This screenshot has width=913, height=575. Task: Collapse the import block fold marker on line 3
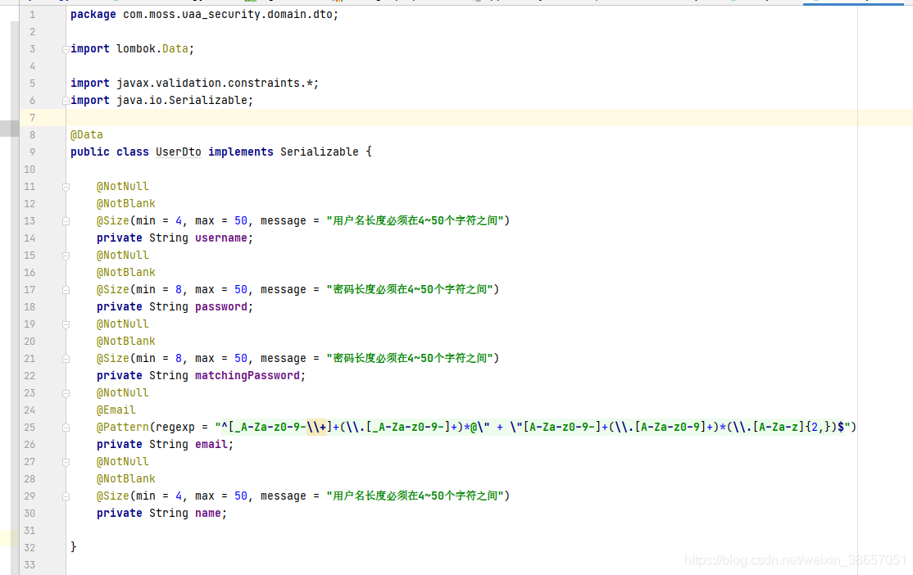tap(66, 49)
